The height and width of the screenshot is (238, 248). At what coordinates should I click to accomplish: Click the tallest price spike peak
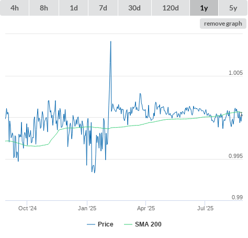tap(110, 41)
